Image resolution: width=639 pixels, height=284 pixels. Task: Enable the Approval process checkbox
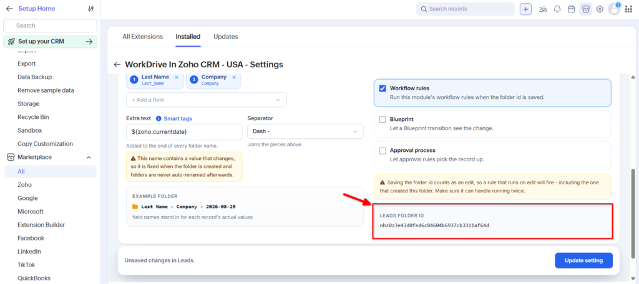coord(383,151)
